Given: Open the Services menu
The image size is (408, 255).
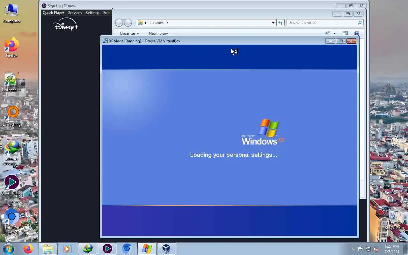Looking at the screenshot, I should pos(75,13).
